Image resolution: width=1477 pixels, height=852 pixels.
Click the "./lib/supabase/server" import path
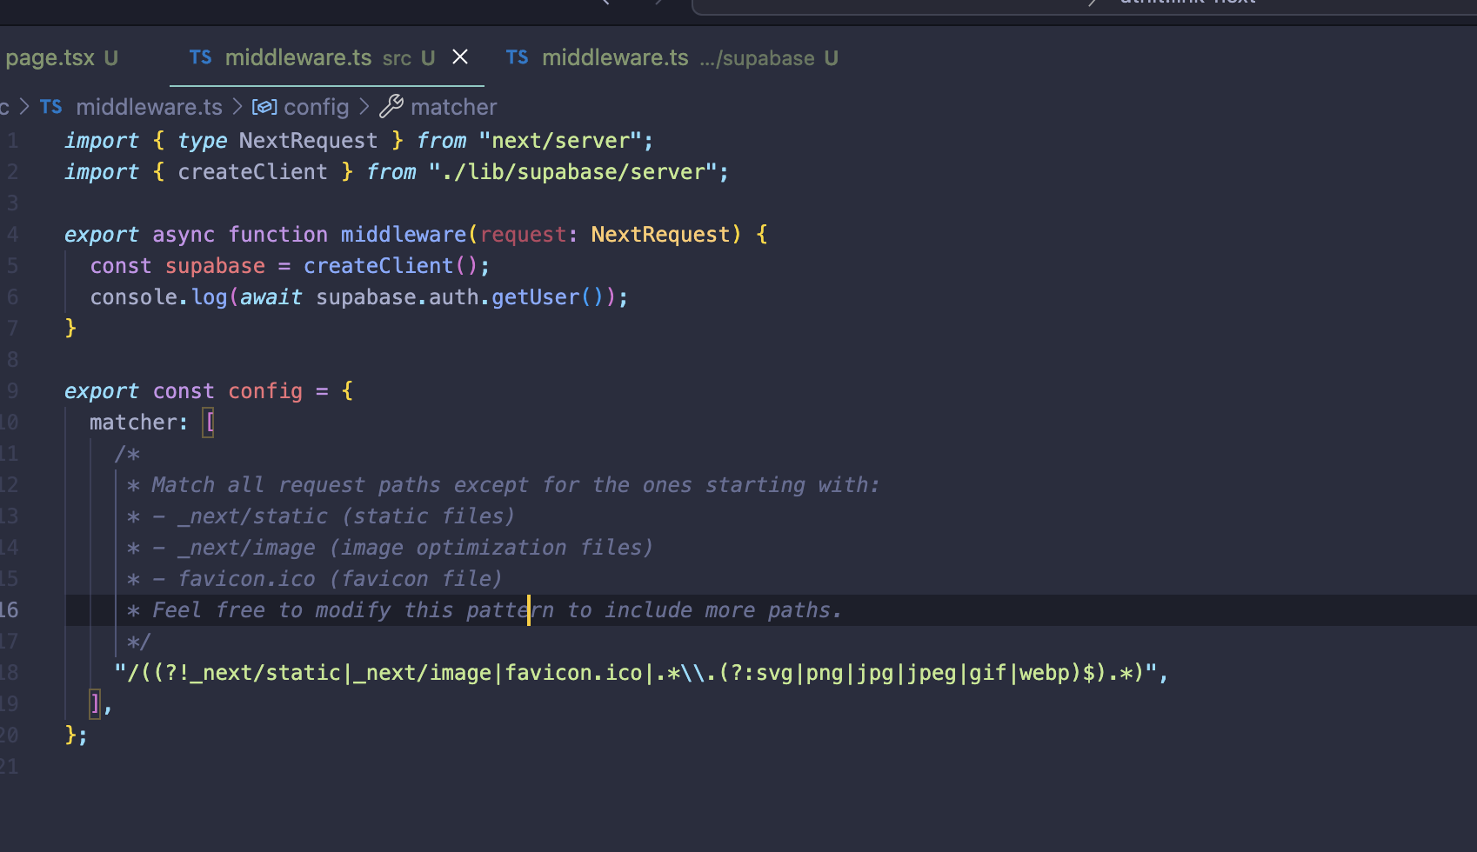pyautogui.click(x=573, y=172)
